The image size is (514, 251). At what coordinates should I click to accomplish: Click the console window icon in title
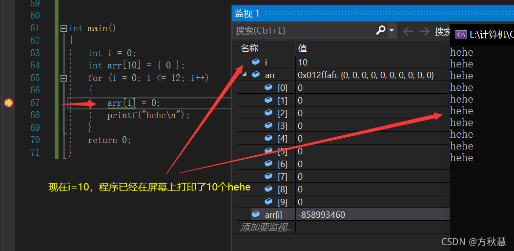point(461,34)
